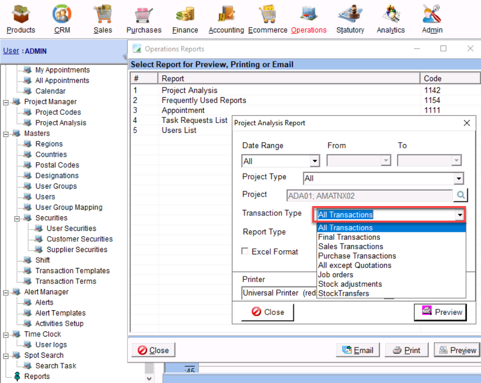
Task: Enable the Excel Format checkbox
Action: point(245,252)
